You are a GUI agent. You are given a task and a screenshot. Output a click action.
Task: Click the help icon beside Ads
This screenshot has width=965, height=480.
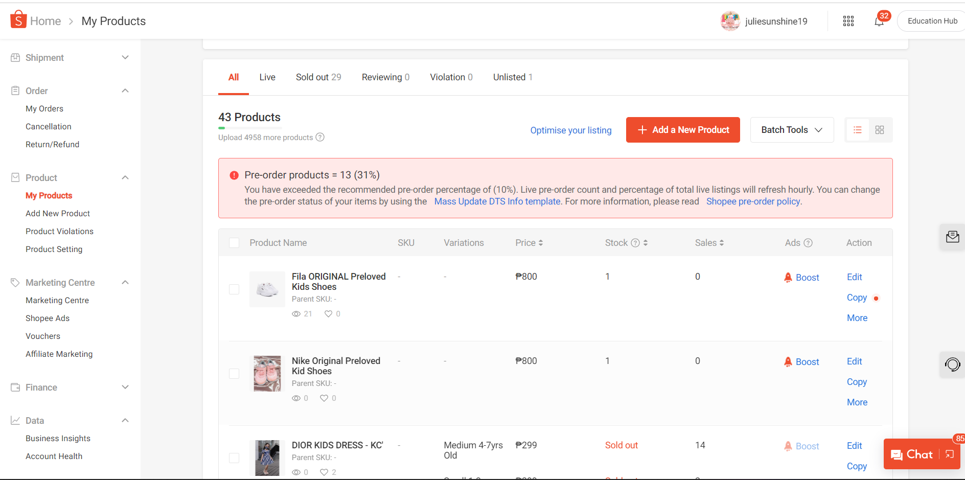coord(808,243)
